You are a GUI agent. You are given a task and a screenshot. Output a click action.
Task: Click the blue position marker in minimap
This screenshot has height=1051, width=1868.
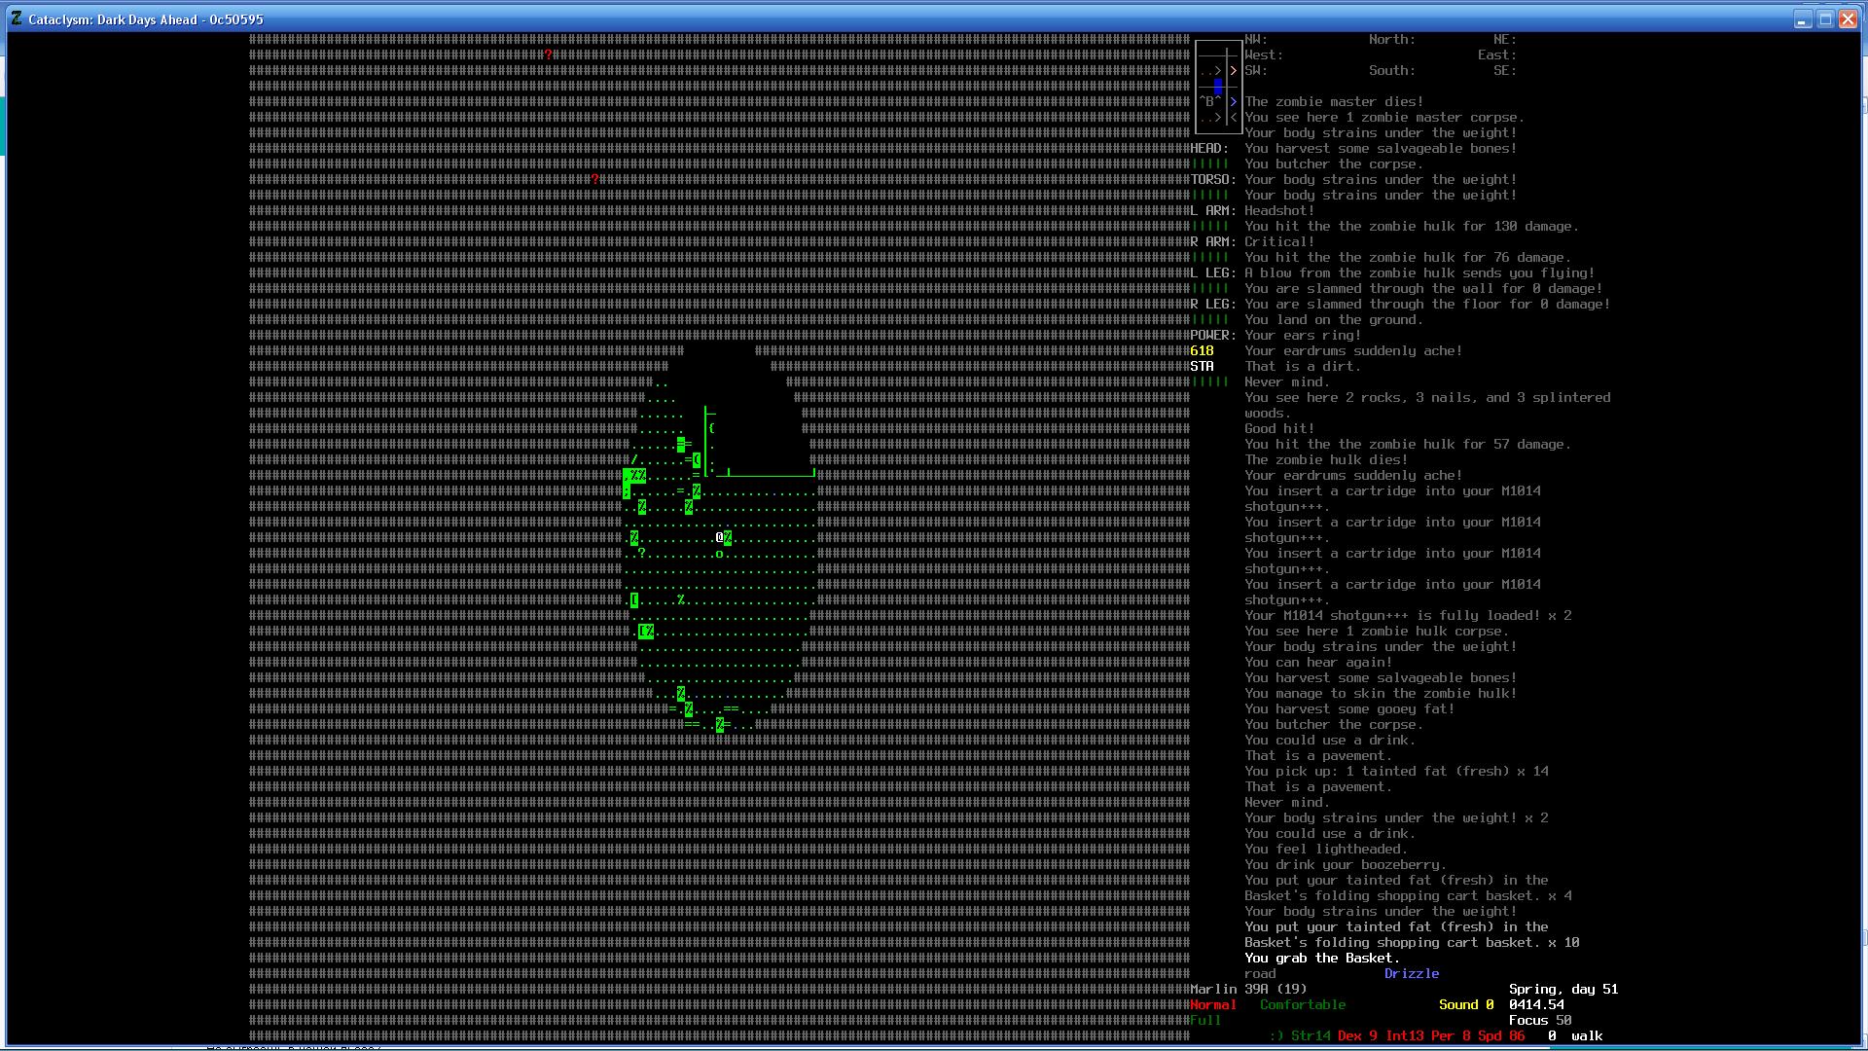click(1218, 87)
